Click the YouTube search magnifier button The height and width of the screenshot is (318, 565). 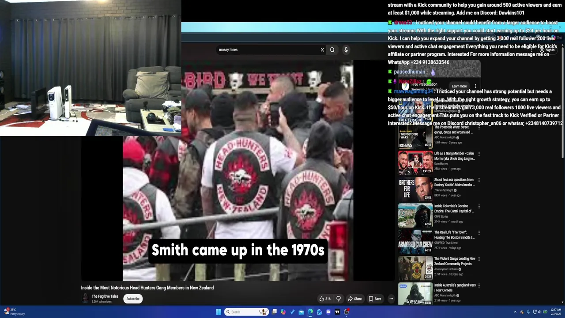point(332,50)
